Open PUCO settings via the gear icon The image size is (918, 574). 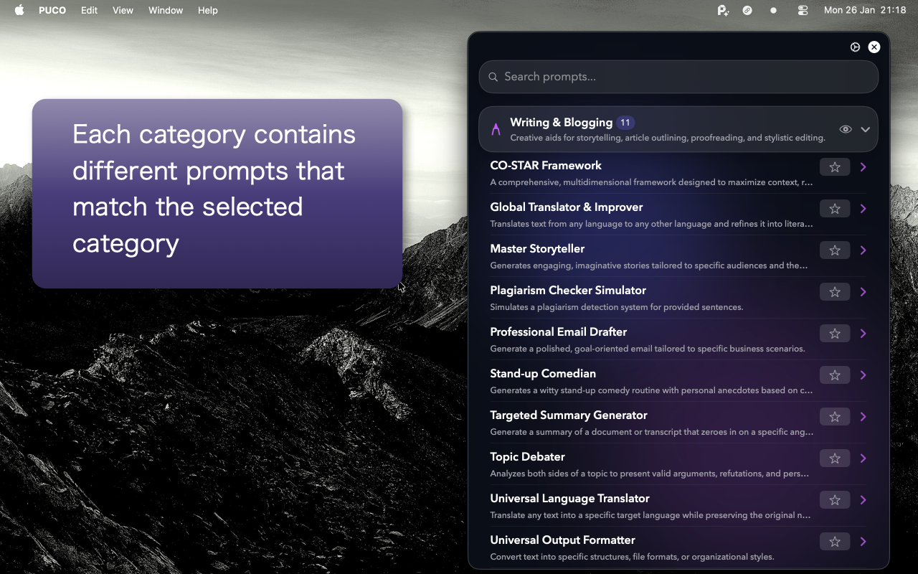coord(855,47)
